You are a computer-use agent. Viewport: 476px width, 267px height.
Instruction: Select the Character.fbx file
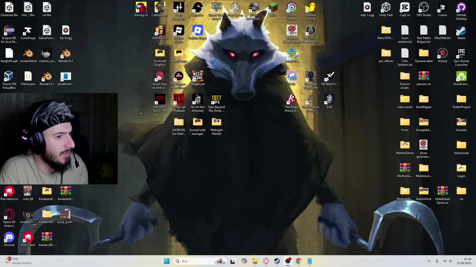click(x=9, y=10)
